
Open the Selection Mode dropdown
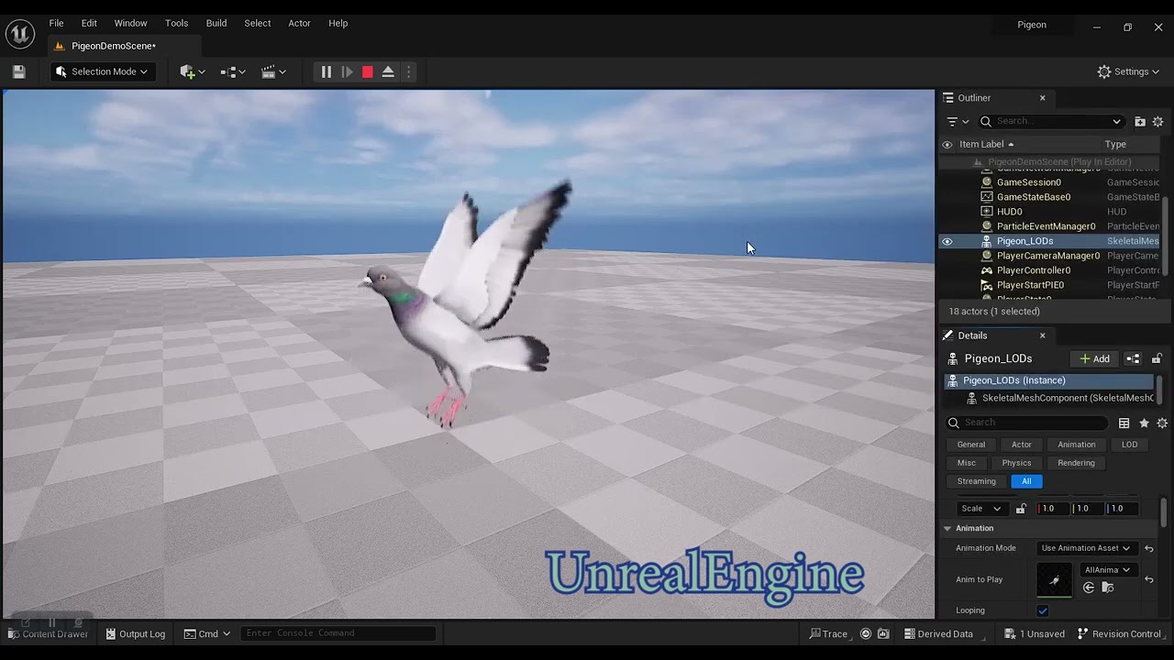tap(102, 71)
